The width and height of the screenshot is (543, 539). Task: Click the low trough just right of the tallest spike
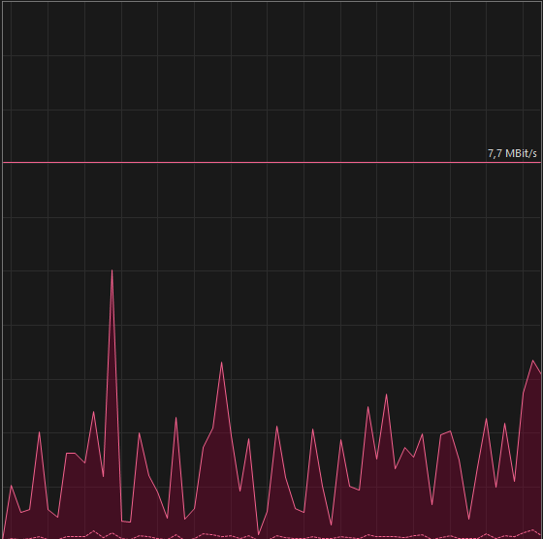point(126,521)
